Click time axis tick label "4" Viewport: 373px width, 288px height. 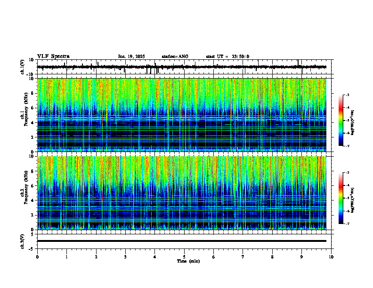[154, 257]
